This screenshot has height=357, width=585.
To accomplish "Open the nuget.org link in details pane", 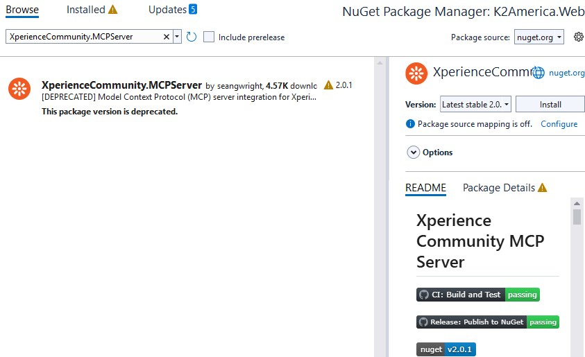I will 566,73.
